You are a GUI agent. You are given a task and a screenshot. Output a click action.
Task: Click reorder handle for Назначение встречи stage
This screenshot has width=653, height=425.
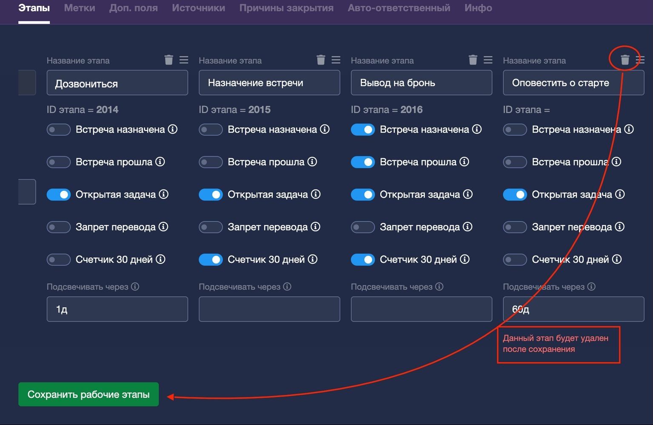point(336,60)
